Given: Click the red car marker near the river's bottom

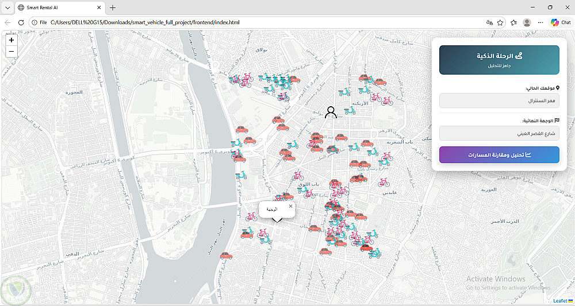Looking at the screenshot, I should pos(226,255).
